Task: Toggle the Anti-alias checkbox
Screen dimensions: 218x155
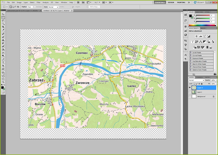Action: 35,7
